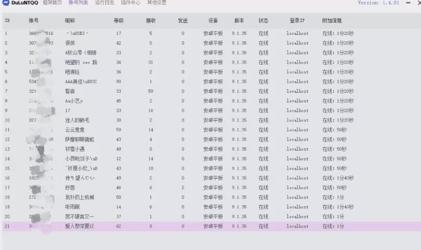This screenshot has height=250, width=421.
Task: Click the 账号 column header
Action: coord(34,20)
